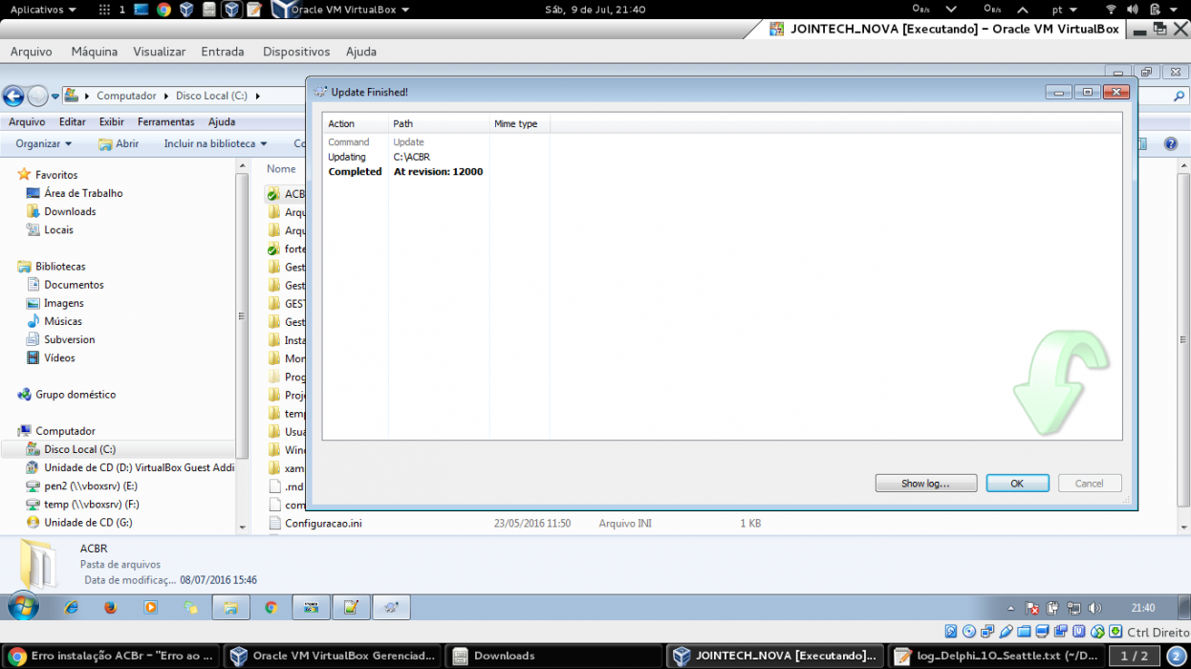
Task: Switch to log_Delphi_10_Seattle.txt window
Action: (x=996, y=656)
